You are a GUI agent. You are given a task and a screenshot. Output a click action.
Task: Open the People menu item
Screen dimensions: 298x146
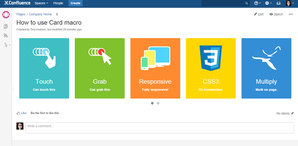click(x=58, y=3)
